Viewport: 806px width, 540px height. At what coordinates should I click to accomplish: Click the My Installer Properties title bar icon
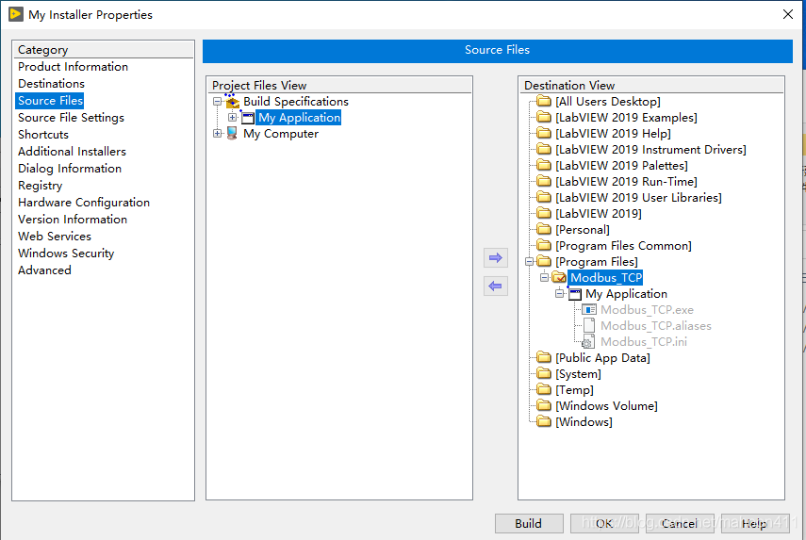click(x=16, y=14)
